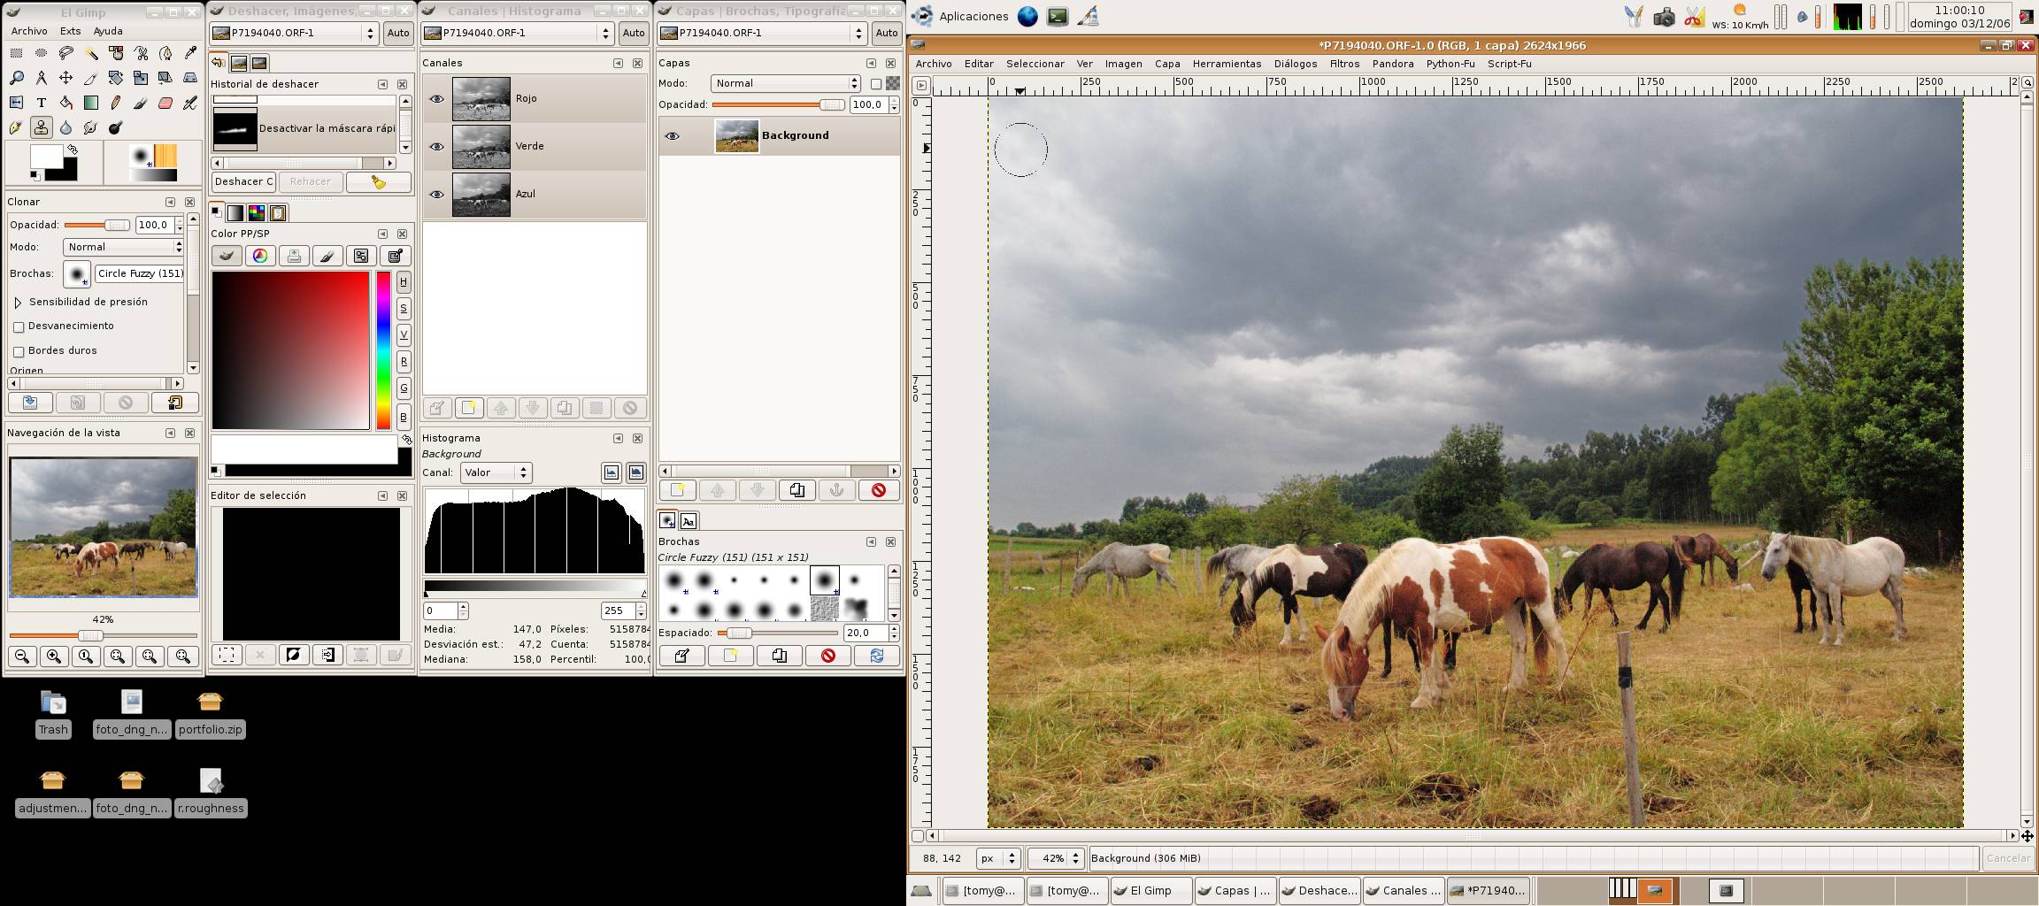Click the linear histogram button
Screen dimensions: 2039x906
(612, 472)
